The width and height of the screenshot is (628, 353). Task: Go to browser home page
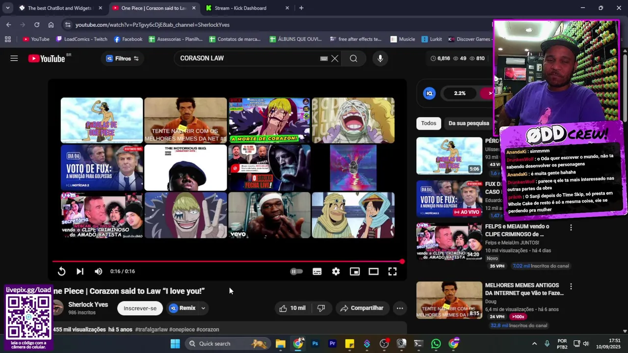(x=51, y=25)
